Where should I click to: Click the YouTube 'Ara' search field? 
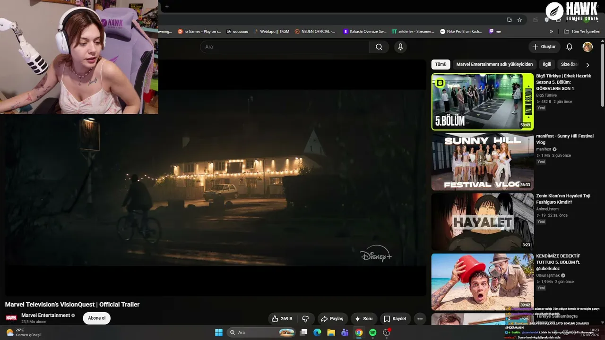[285, 47]
